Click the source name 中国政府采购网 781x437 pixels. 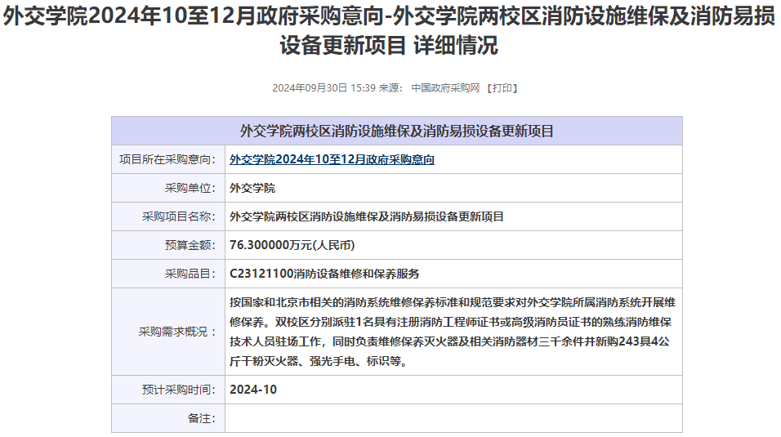(444, 88)
